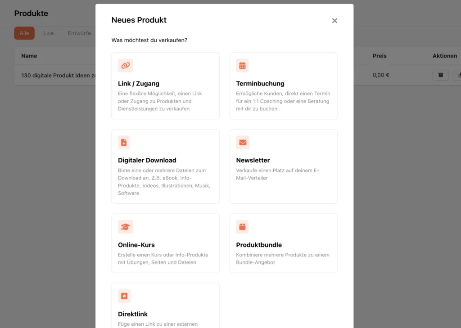Select the Newsletter product title

253,160
